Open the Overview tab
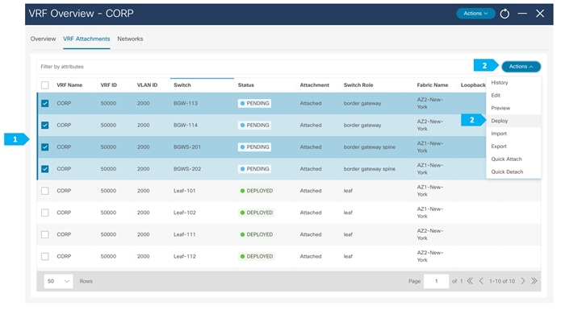 [x=43, y=39]
